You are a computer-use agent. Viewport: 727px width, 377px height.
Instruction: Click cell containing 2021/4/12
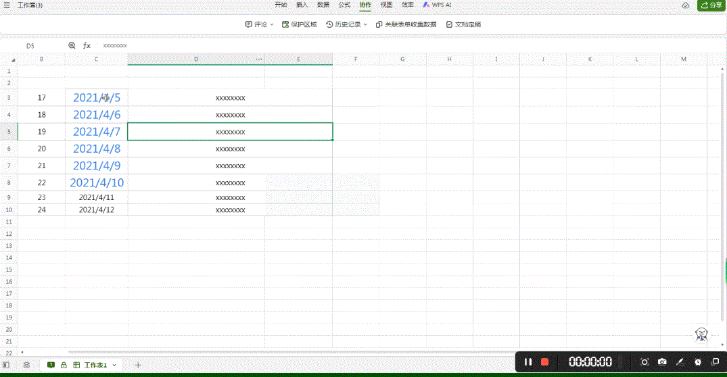pyautogui.click(x=97, y=210)
